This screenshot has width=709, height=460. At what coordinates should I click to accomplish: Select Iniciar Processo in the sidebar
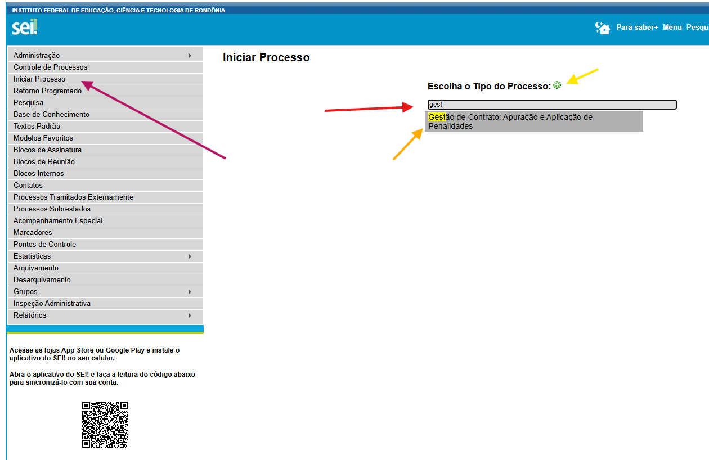[x=39, y=79]
